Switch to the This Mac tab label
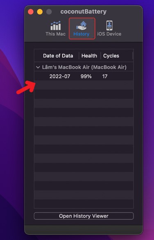 [x=56, y=34]
